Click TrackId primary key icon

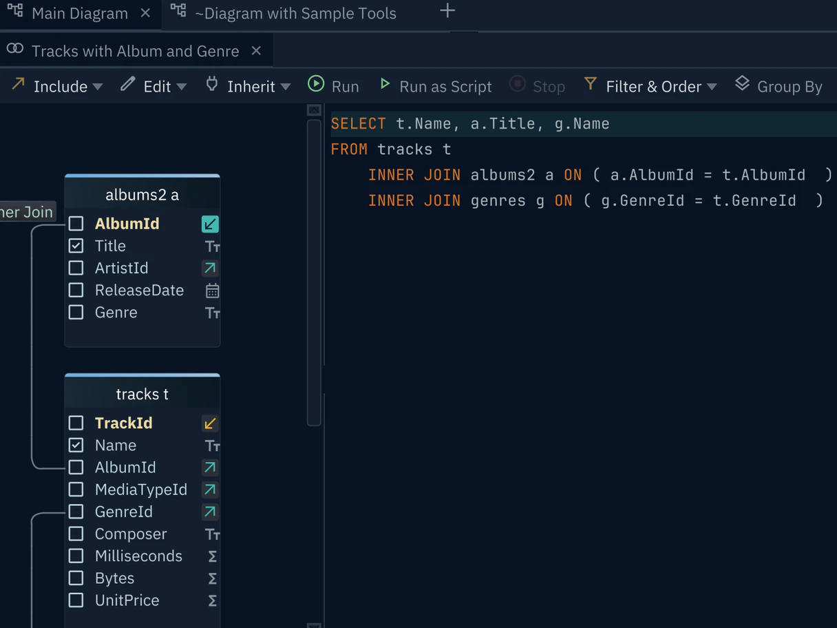tap(210, 423)
